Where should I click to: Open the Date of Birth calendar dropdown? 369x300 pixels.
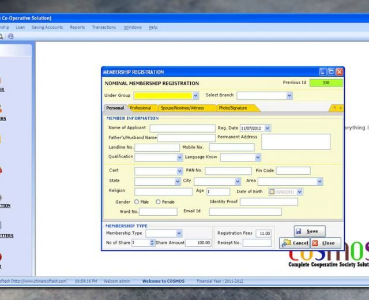pyautogui.click(x=299, y=192)
